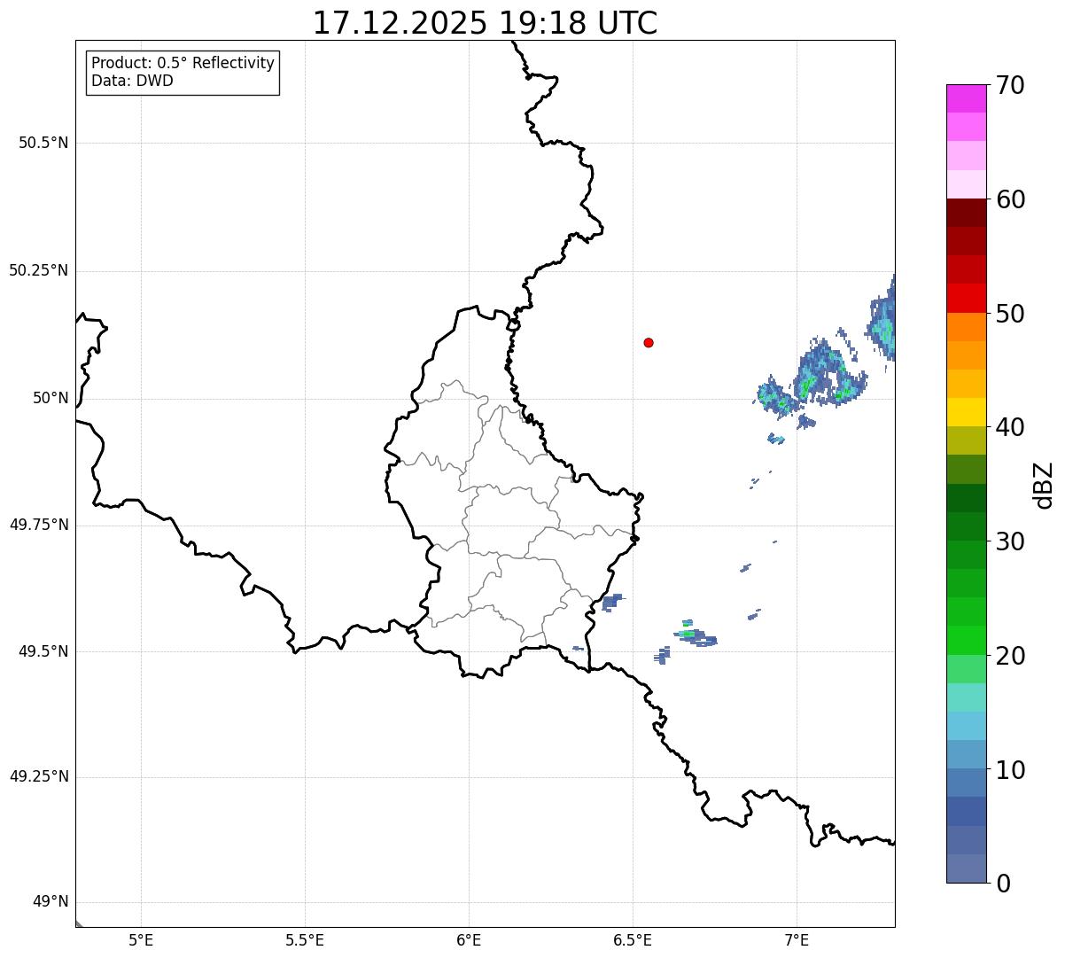Screen dimensions: 1065x958
Task: Click the light blue swatch above 10
Action: (966, 754)
